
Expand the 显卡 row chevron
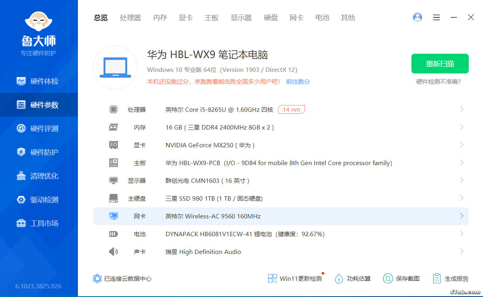click(x=462, y=145)
